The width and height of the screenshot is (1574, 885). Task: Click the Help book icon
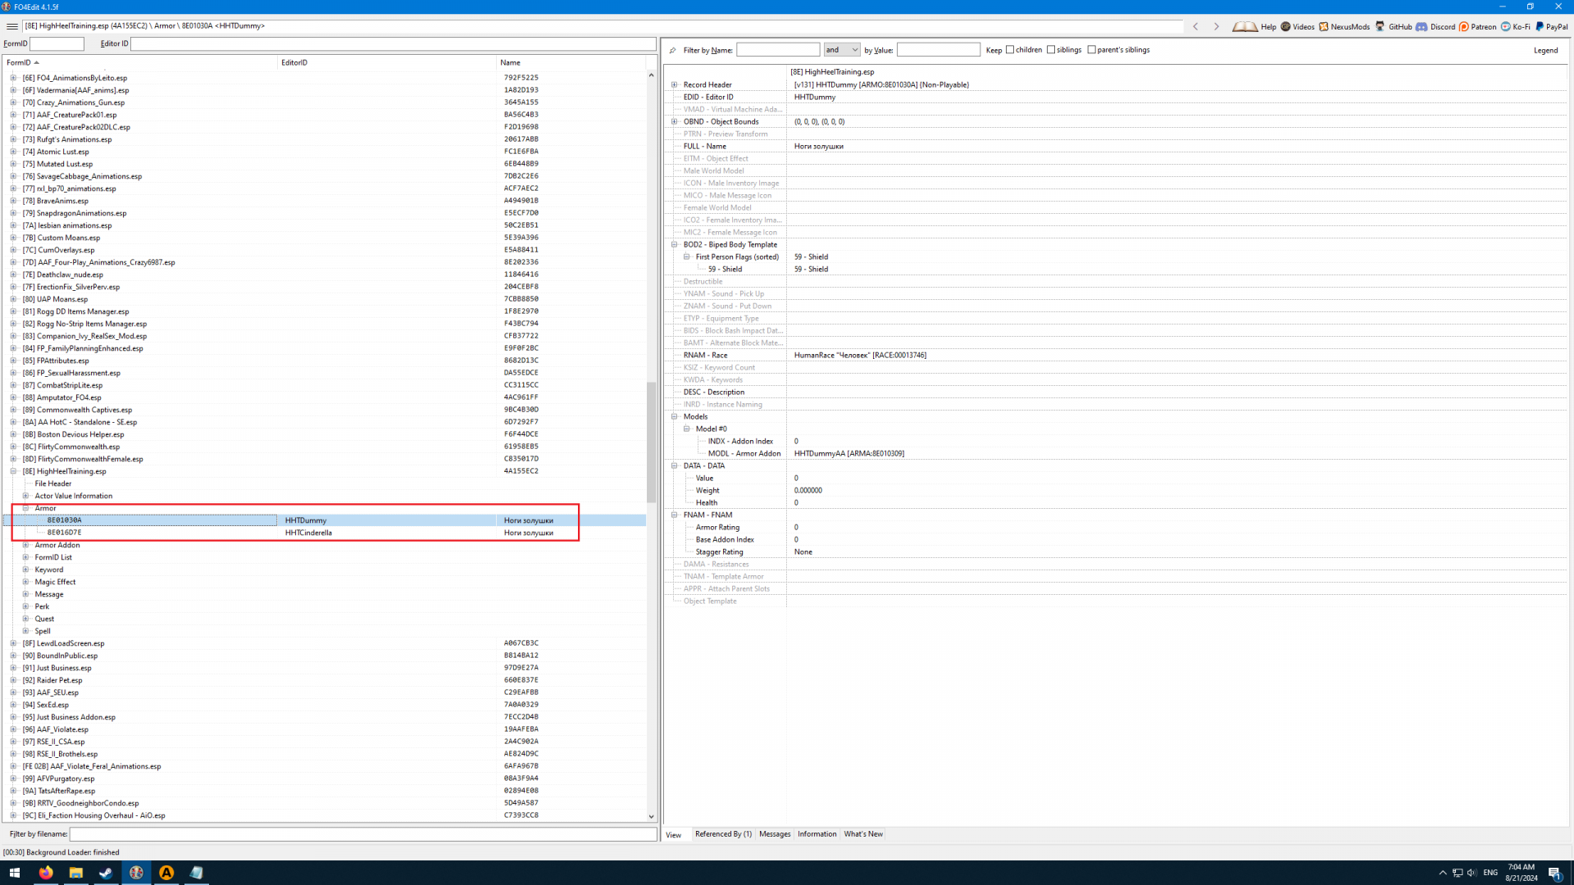pos(1244,26)
